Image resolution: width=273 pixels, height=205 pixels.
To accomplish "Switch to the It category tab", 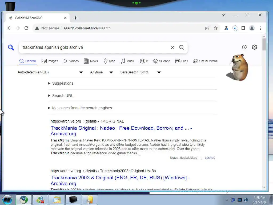I will click(144, 61).
